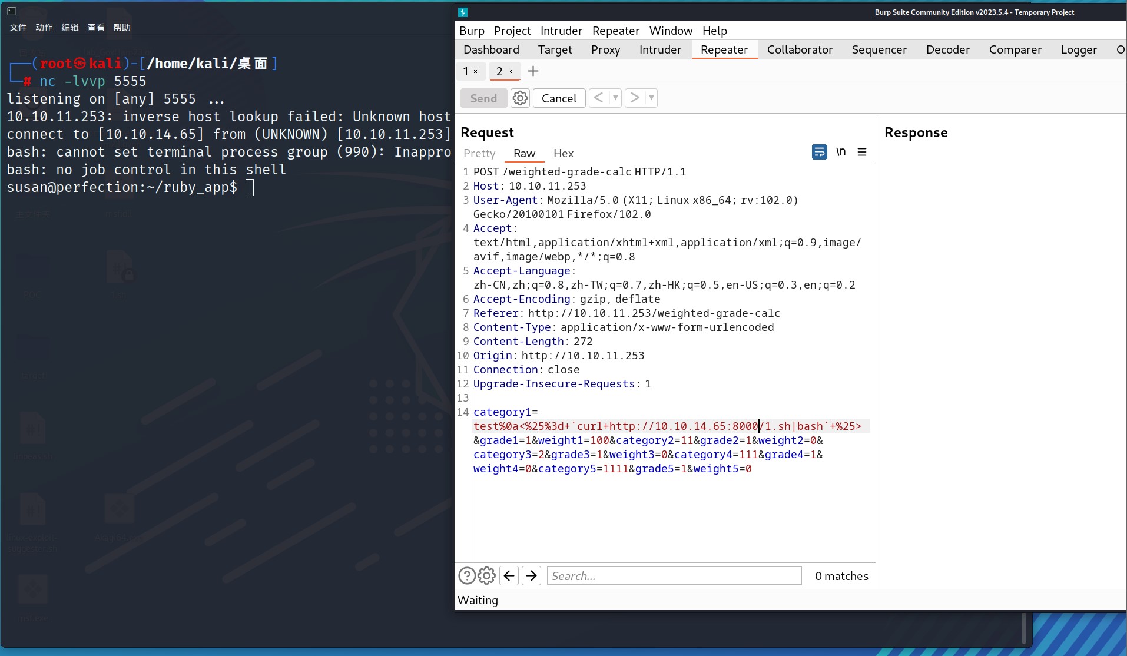Click the Burp Suite logo icon
This screenshot has width=1127, height=656.
click(x=463, y=12)
